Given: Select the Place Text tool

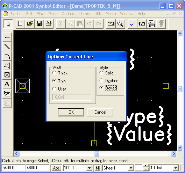Looking at the screenshot, I should (x=7, y=85).
